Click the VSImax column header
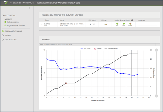The image size is (163, 112). pos(104,20)
